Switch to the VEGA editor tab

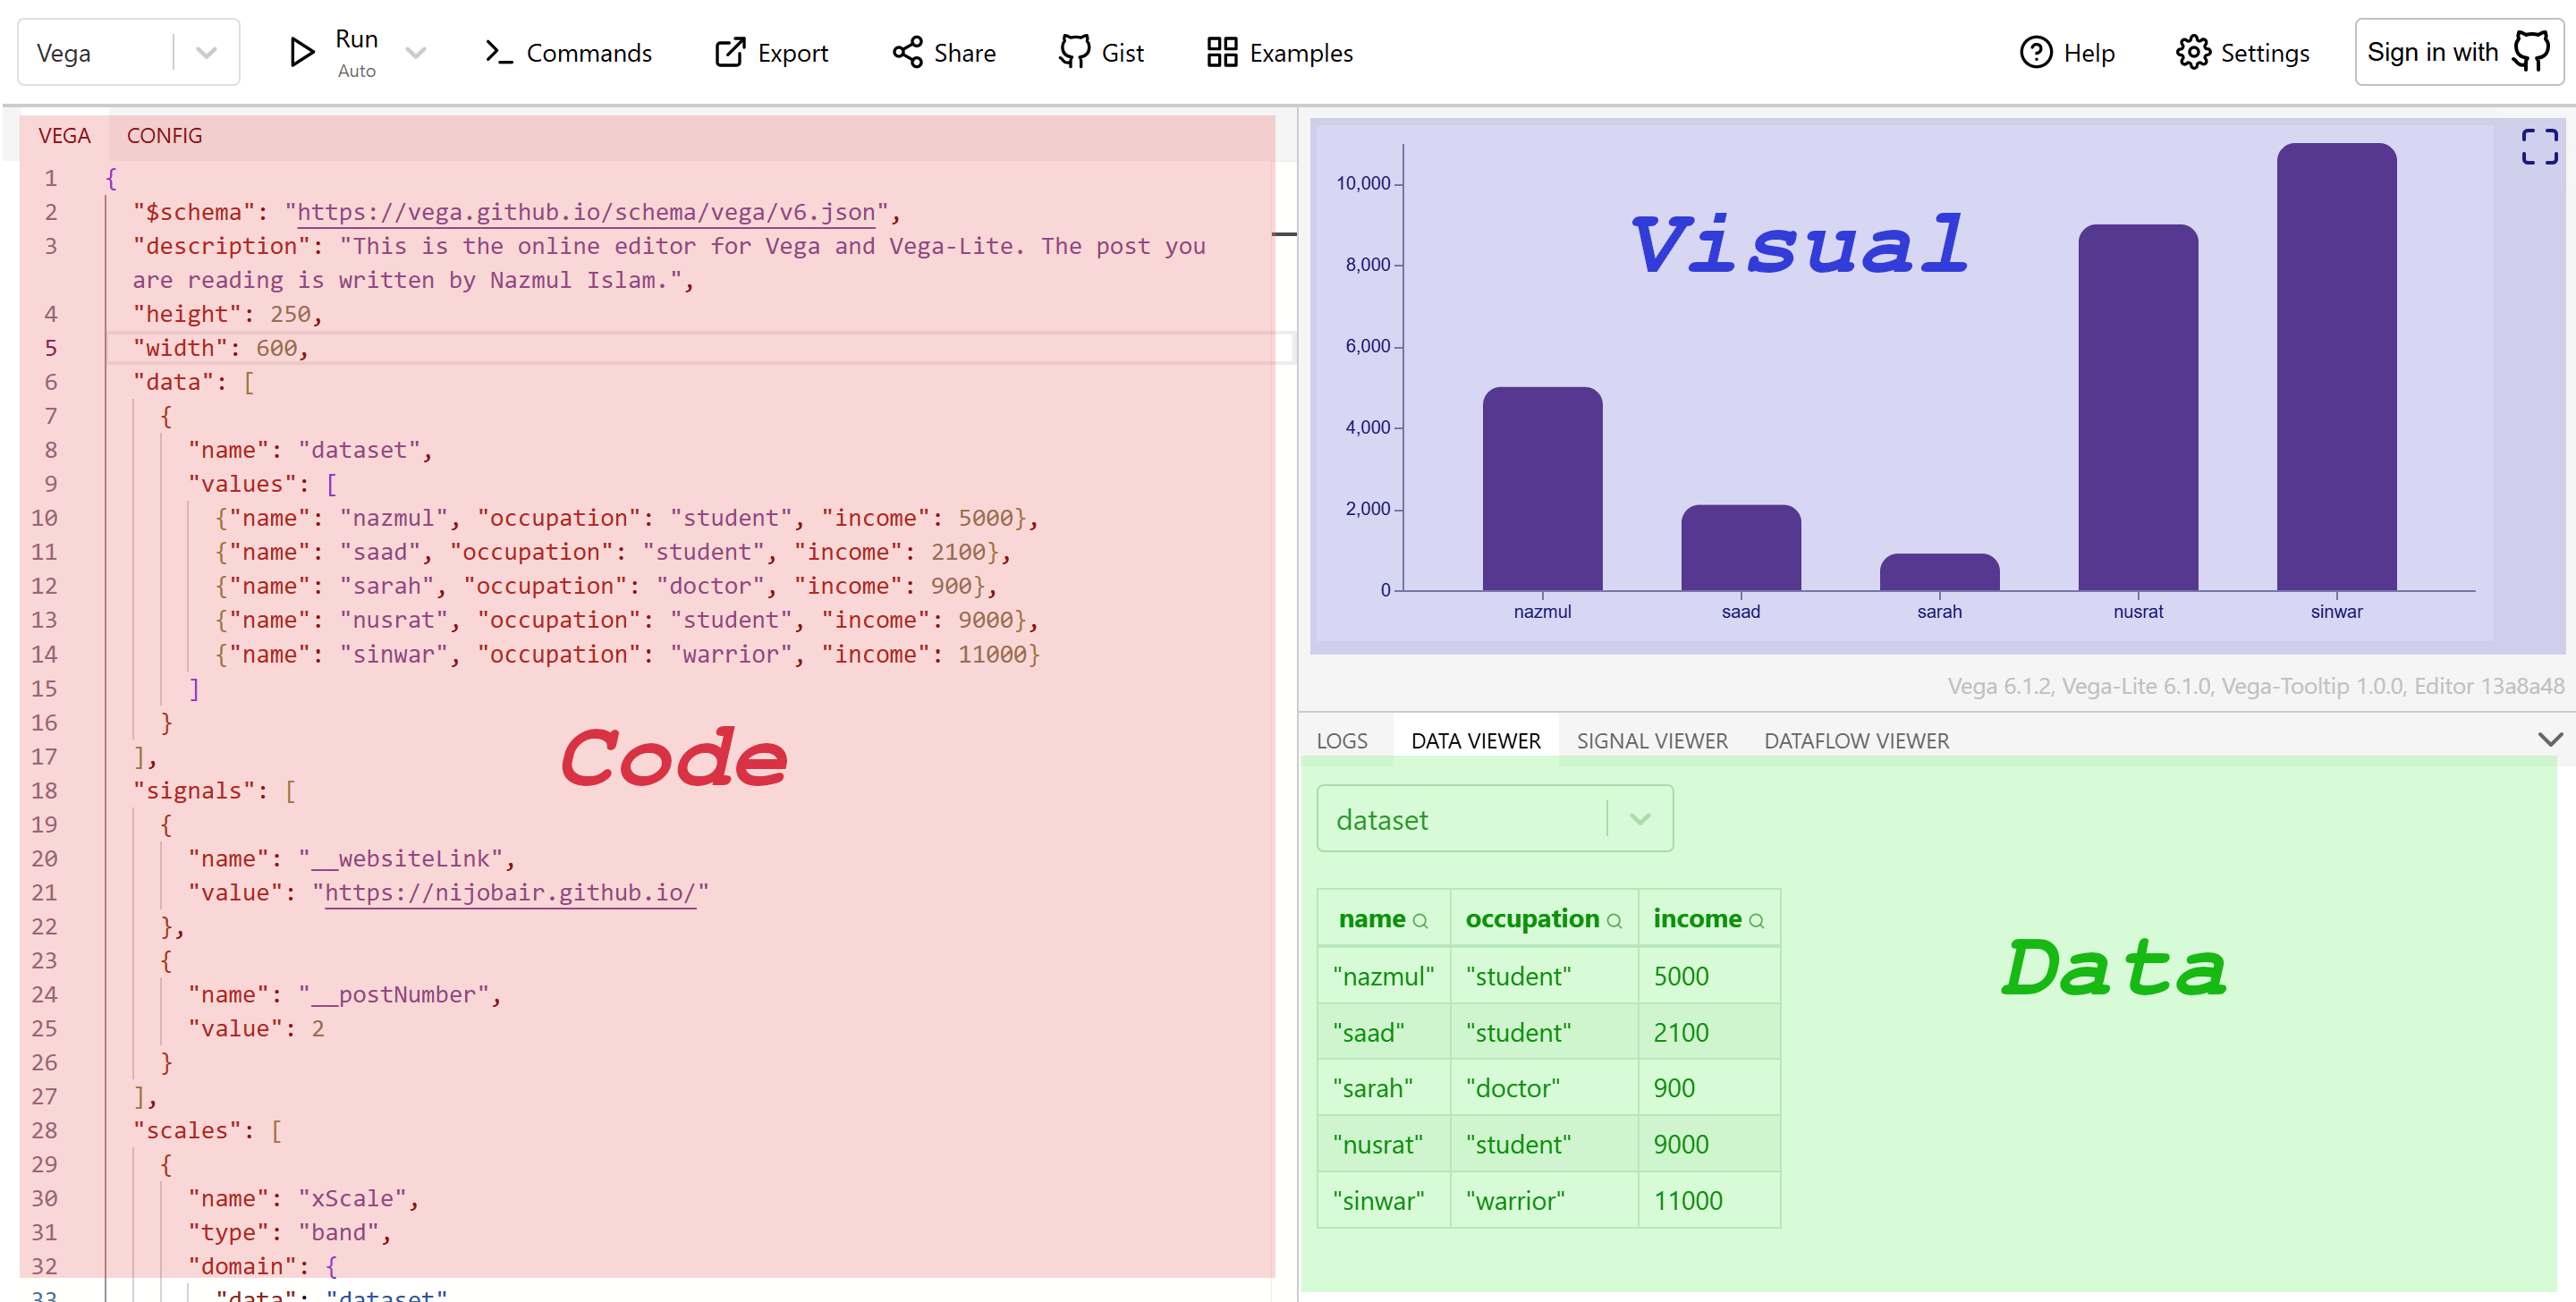[x=64, y=136]
